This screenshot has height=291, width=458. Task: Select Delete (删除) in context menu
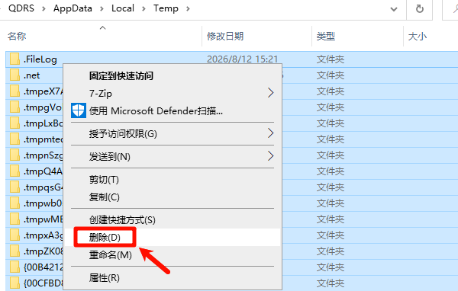click(173, 238)
